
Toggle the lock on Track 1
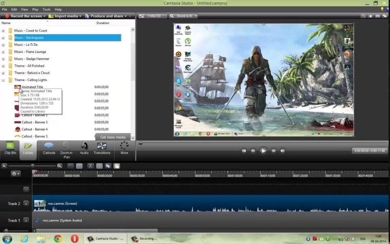click(26, 220)
